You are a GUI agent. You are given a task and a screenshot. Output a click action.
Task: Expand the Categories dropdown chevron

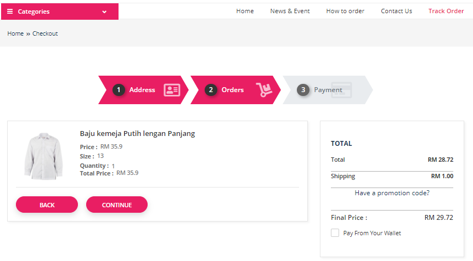click(x=104, y=12)
